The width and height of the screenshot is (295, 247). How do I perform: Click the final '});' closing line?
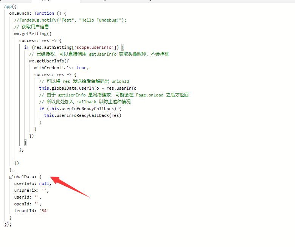click(8, 224)
